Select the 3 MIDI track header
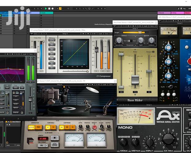Viewport: 191px width, 153px height. 33,13
